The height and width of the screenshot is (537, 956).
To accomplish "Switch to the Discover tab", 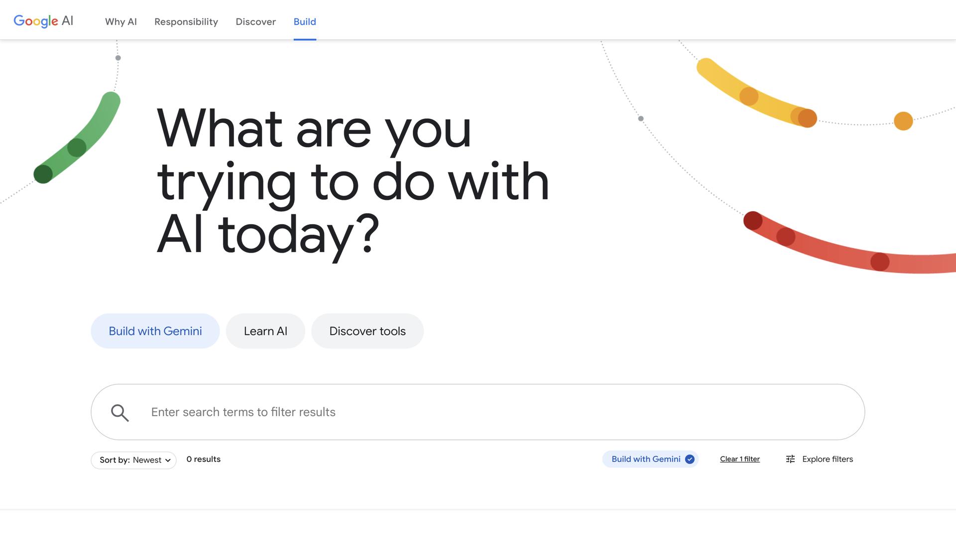I will 255,22.
